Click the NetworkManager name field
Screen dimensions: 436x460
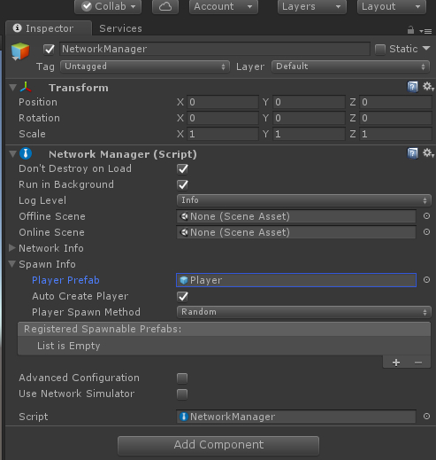pos(215,49)
